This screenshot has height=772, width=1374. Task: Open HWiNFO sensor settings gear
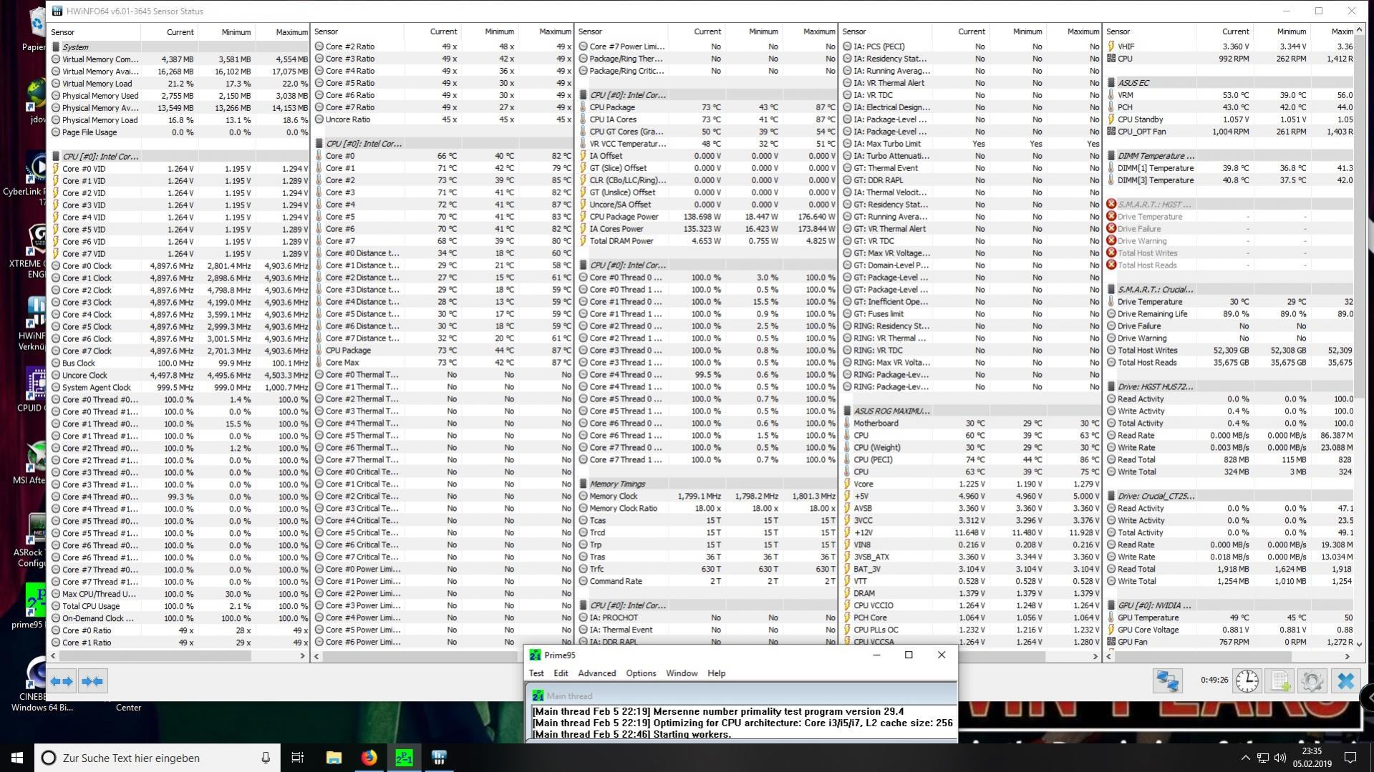(x=1312, y=681)
